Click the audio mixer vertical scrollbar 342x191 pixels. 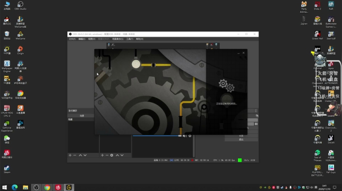click(x=194, y=146)
